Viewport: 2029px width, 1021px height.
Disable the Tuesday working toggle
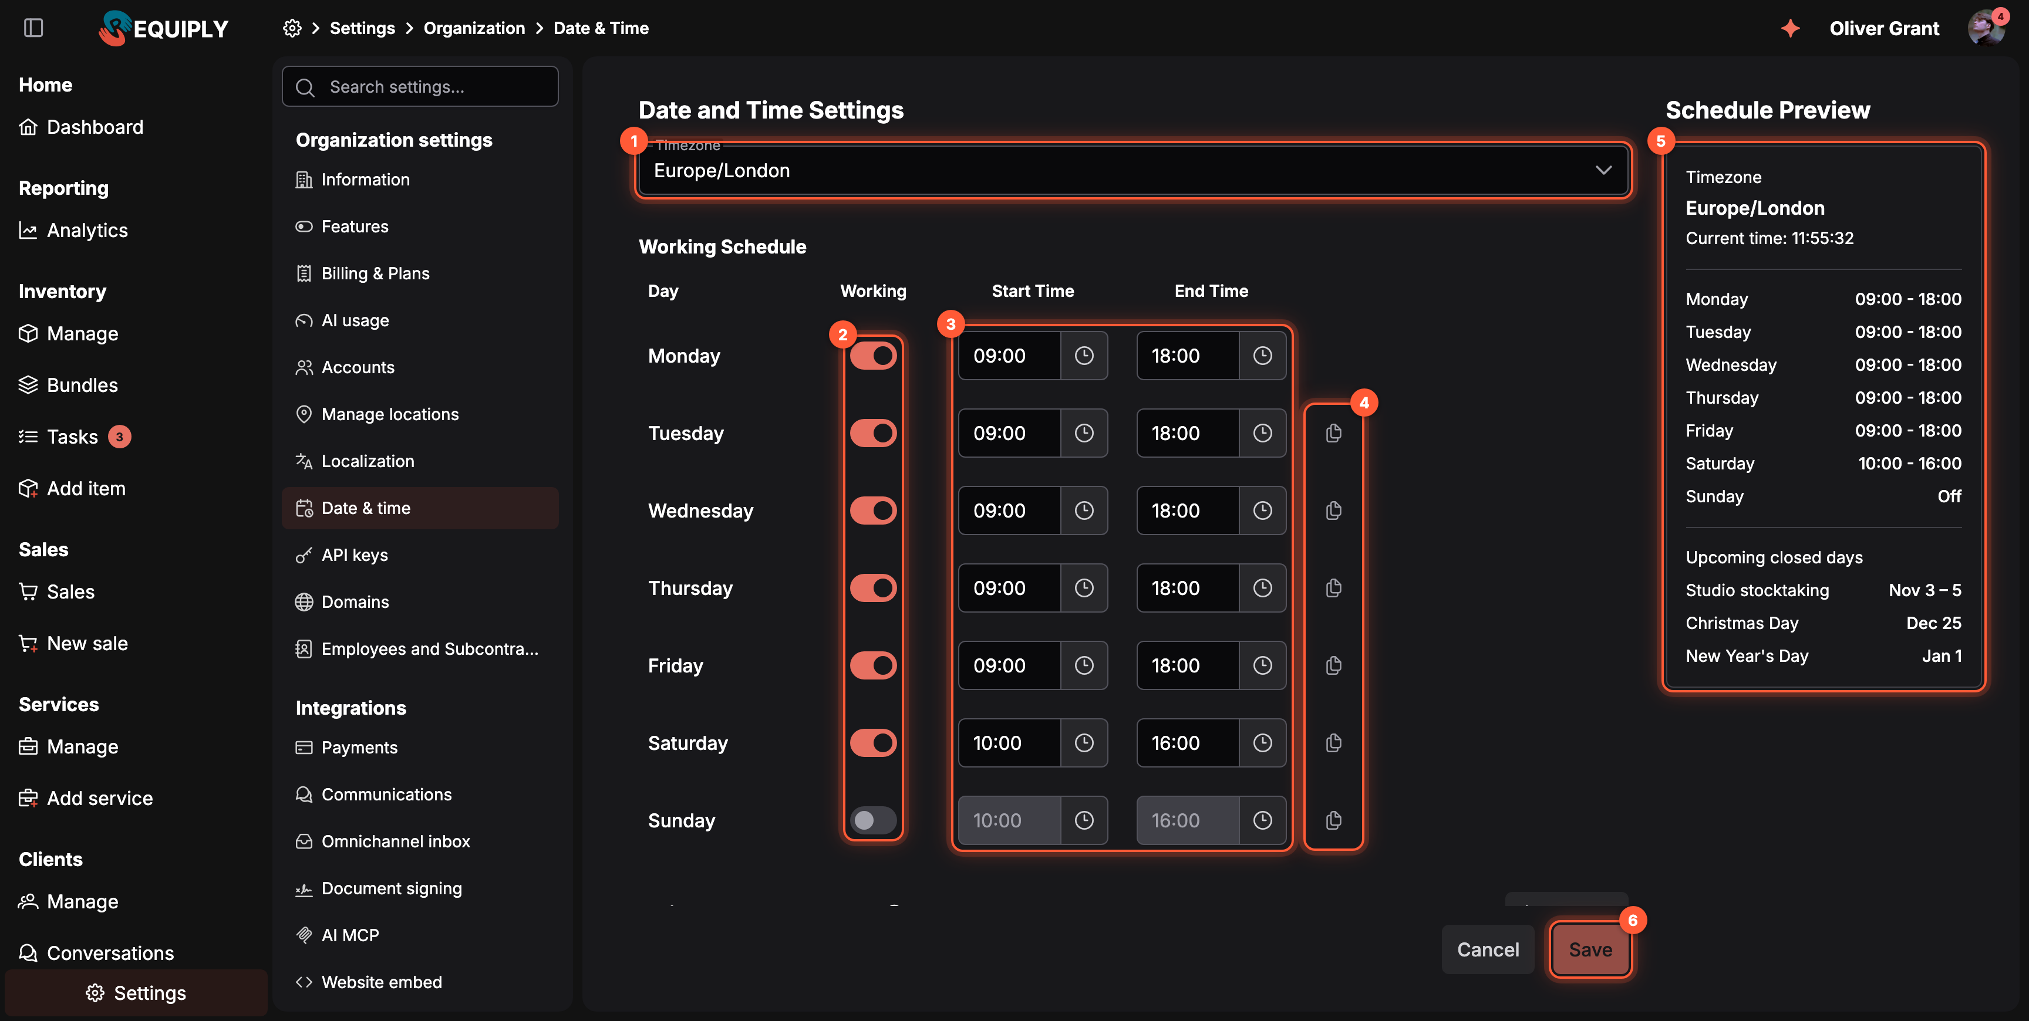pos(873,433)
